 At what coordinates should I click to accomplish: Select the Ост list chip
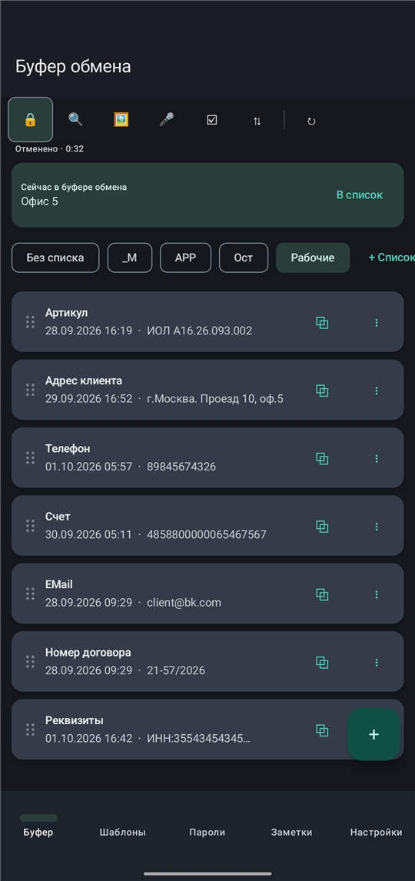coord(243,258)
